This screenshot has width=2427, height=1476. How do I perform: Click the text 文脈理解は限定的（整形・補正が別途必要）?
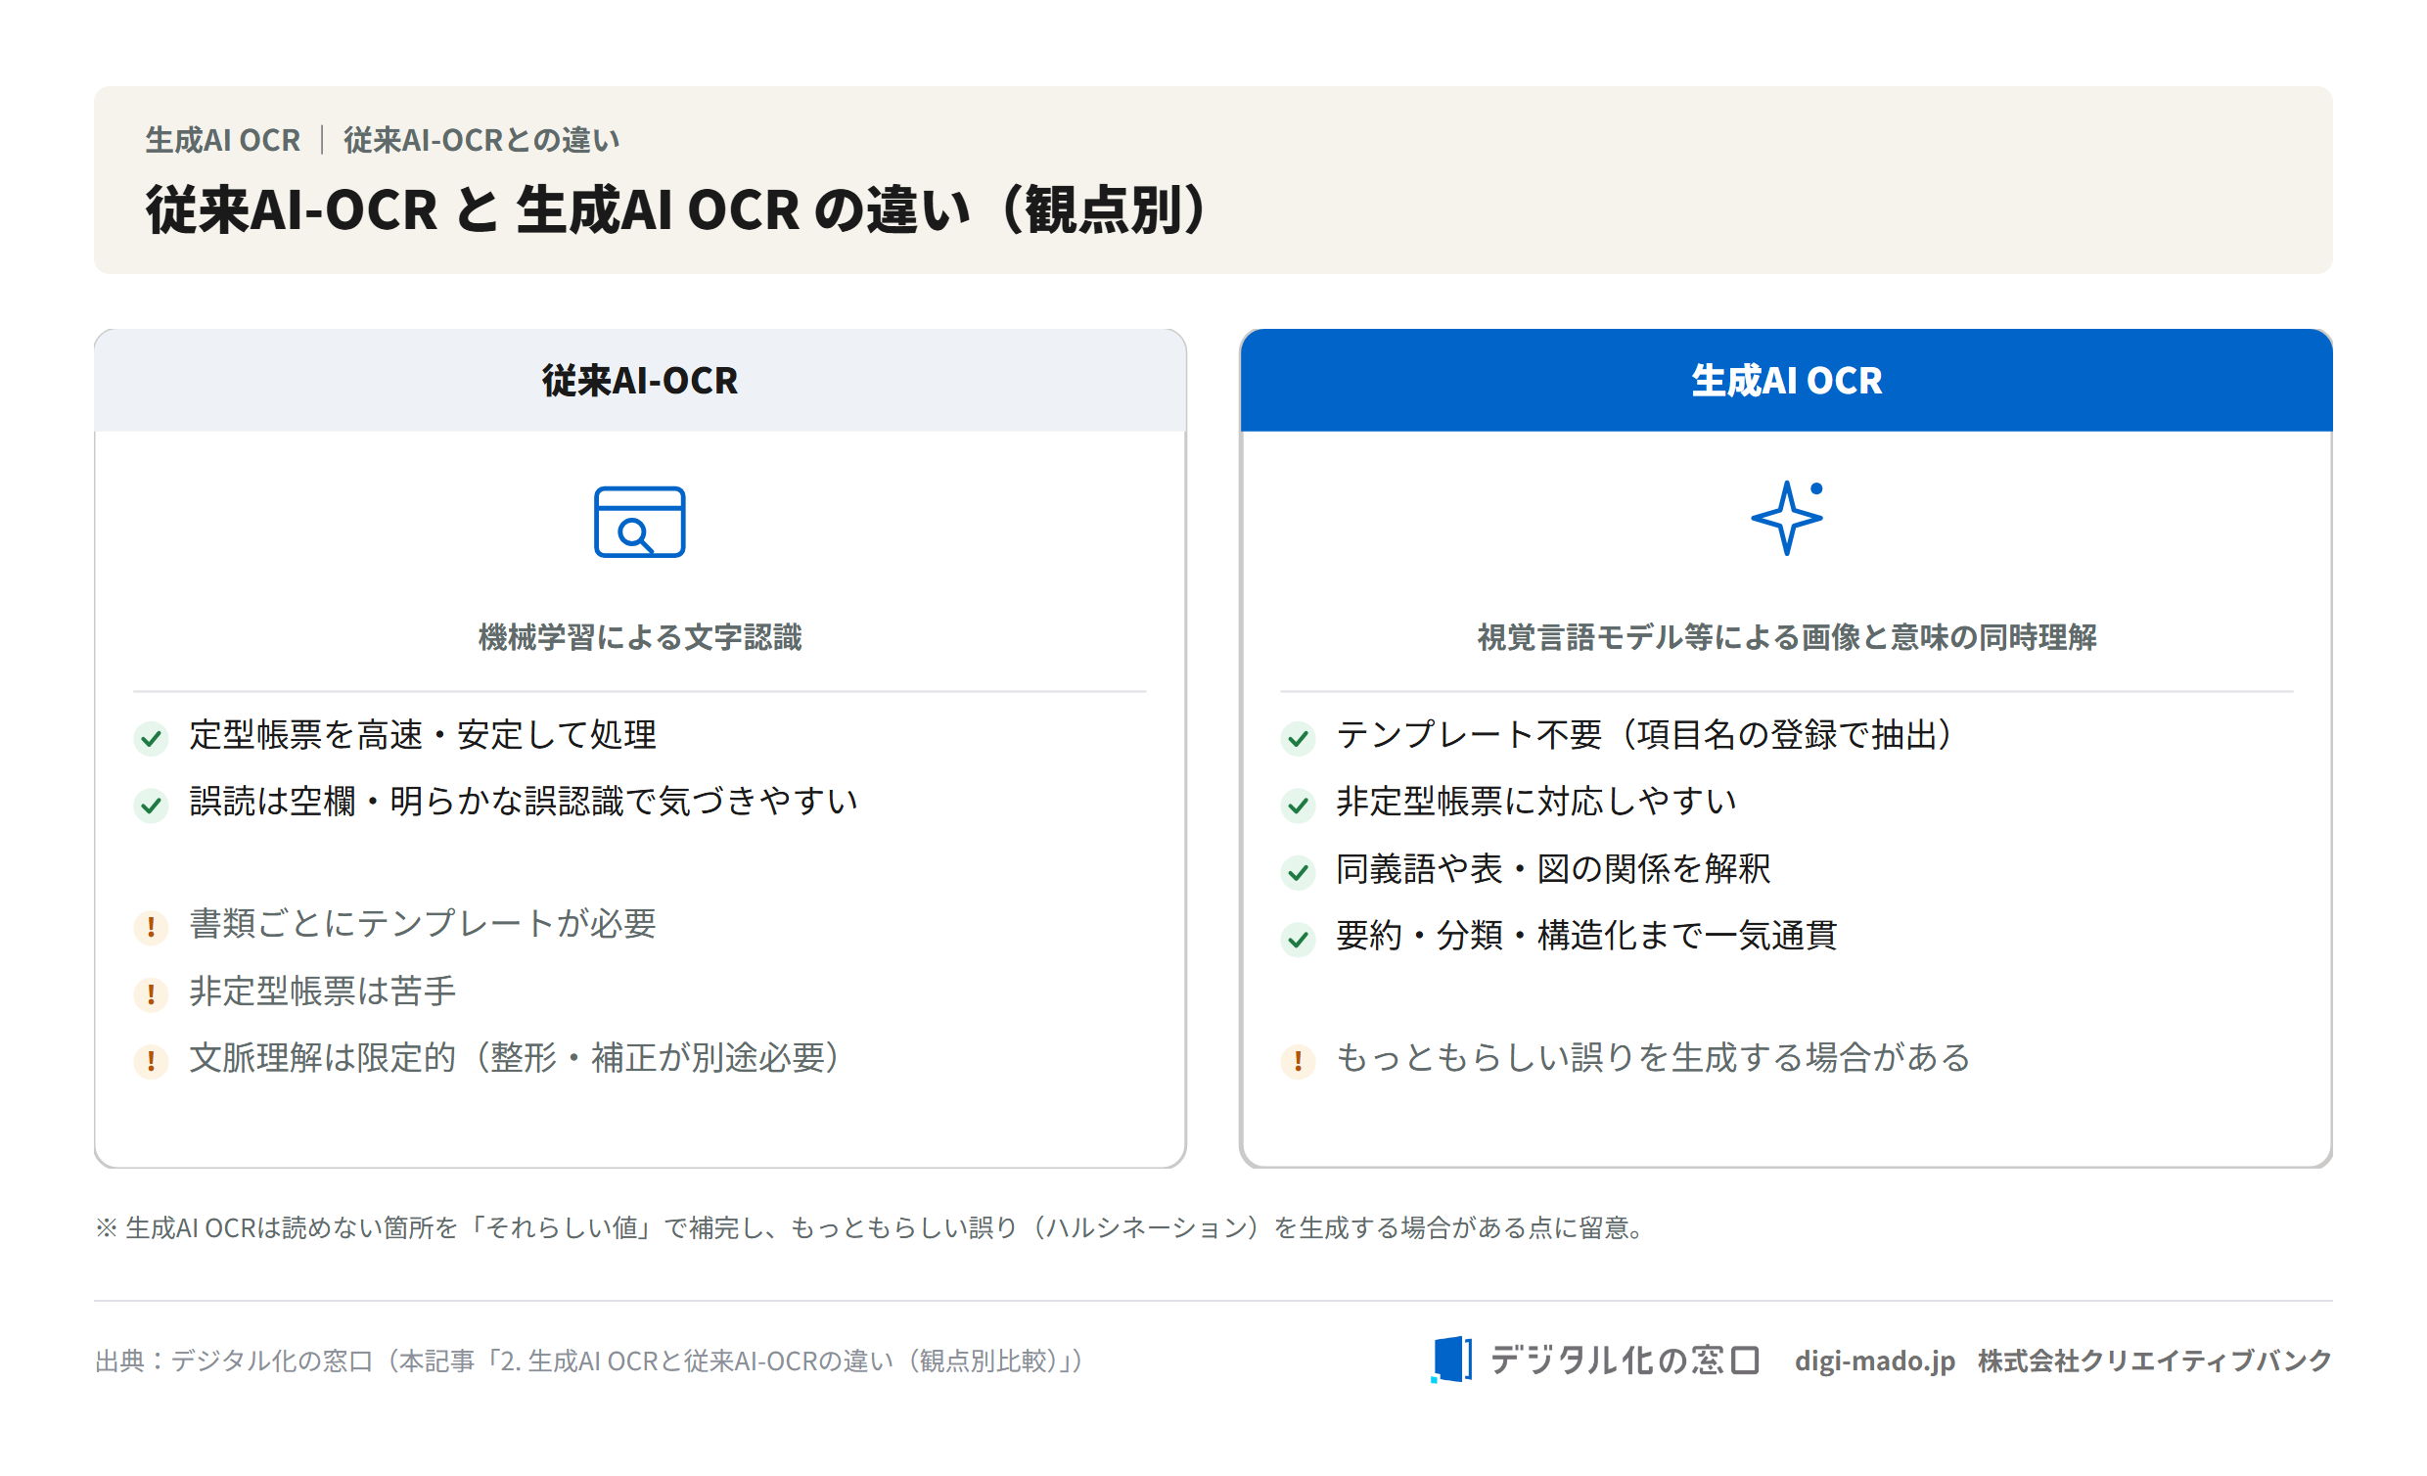518,1058
